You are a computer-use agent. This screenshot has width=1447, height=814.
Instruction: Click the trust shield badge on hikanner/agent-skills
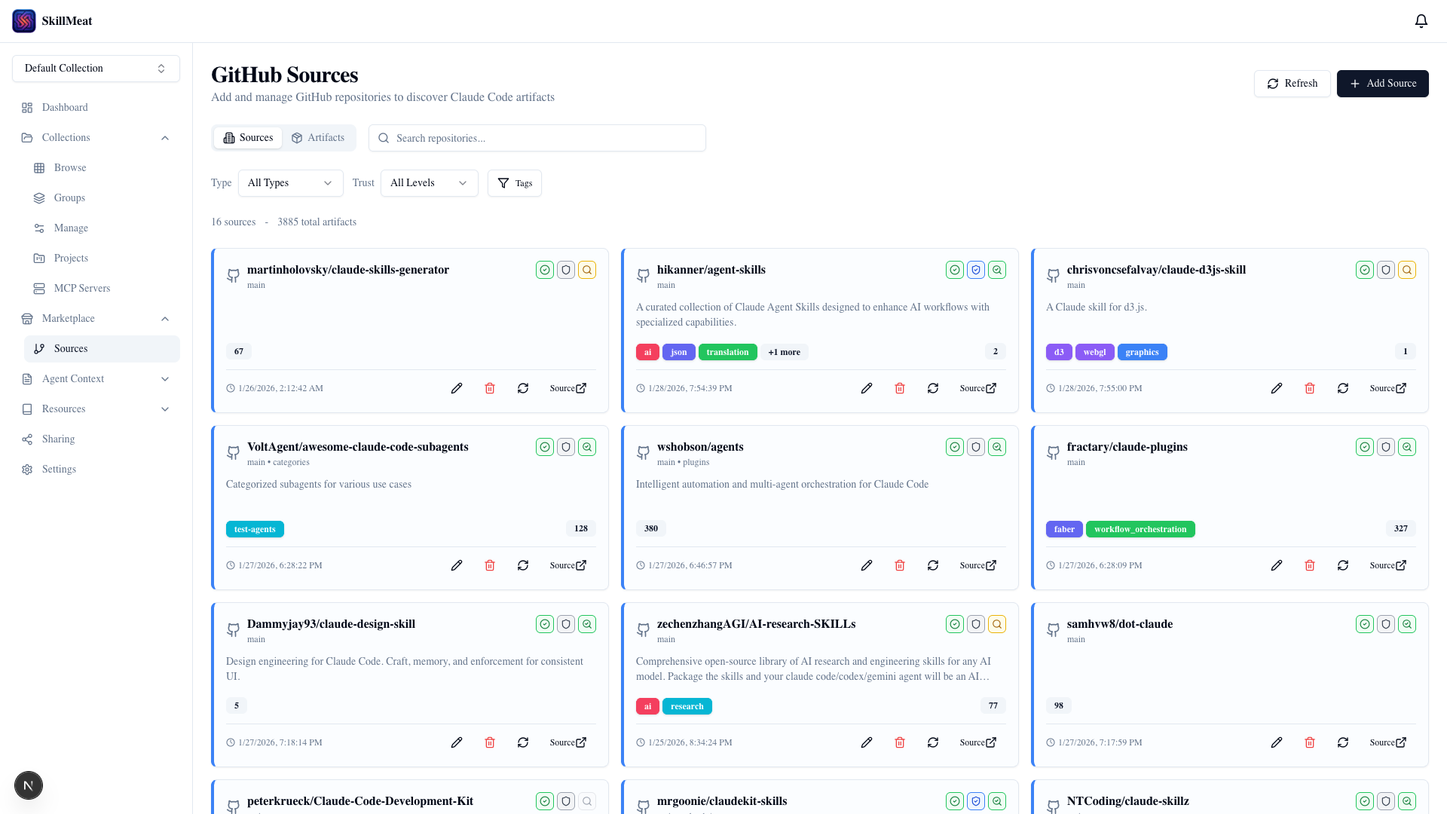[x=976, y=270]
